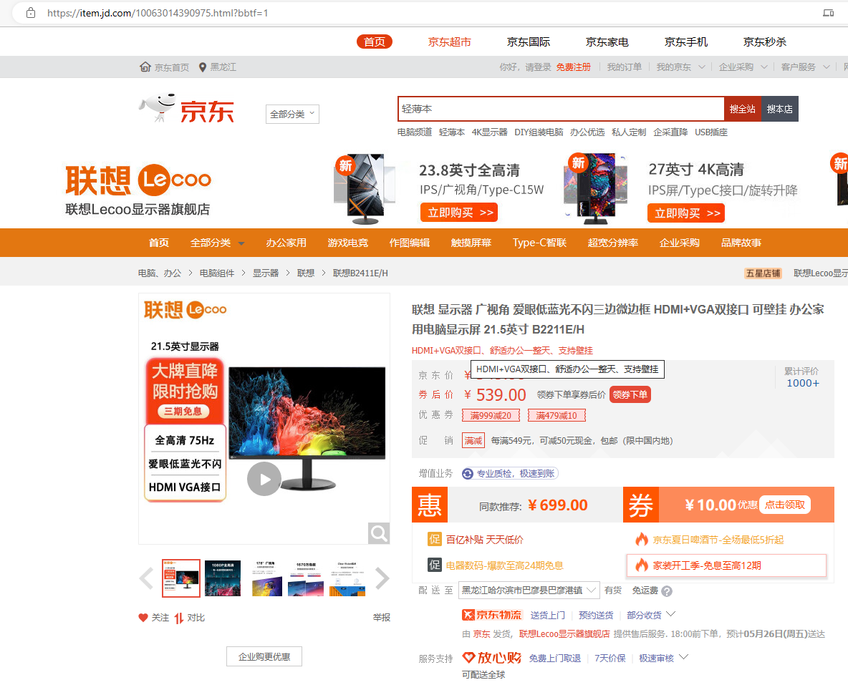This screenshot has width=848, height=685.
Task: Open the 首页 tab in top nav
Action: (375, 42)
